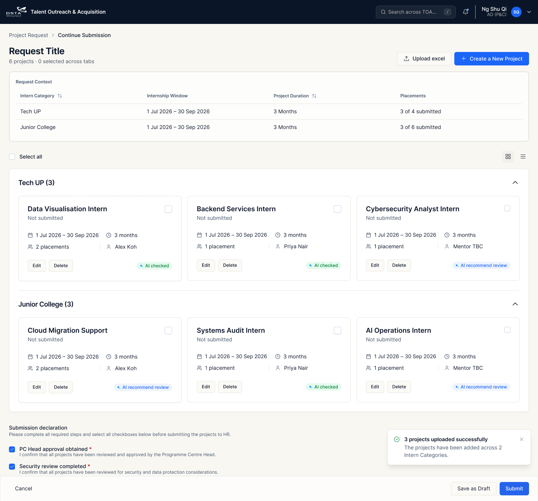
Task: Edit Backend Services Intern project
Action: [206, 265]
